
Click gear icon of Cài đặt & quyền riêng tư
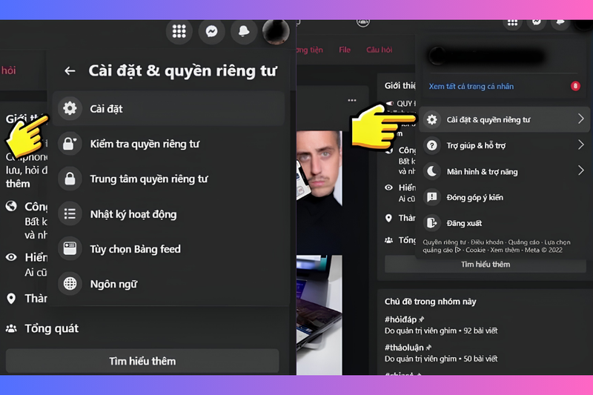coord(432,119)
